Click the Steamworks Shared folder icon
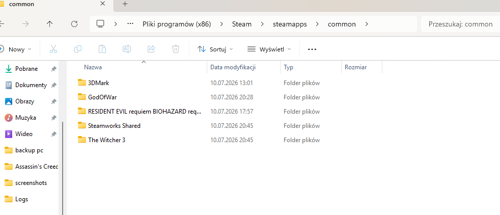The image size is (500, 215). coord(82,125)
